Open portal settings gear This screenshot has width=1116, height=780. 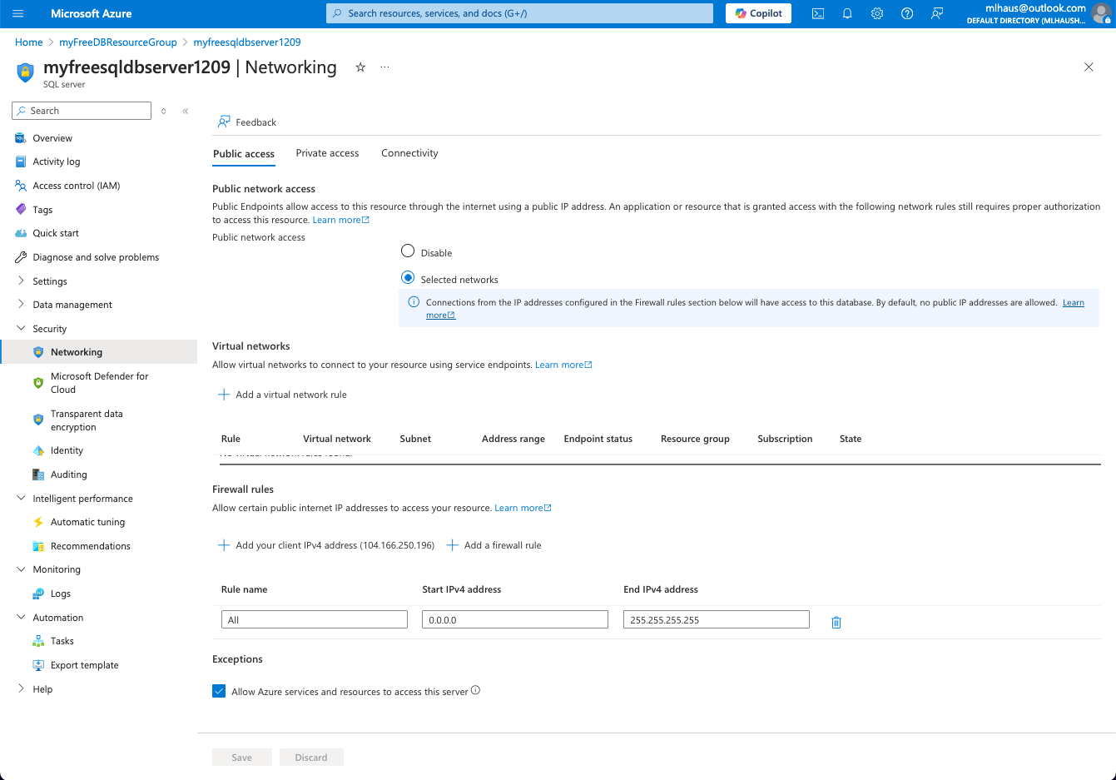point(877,13)
